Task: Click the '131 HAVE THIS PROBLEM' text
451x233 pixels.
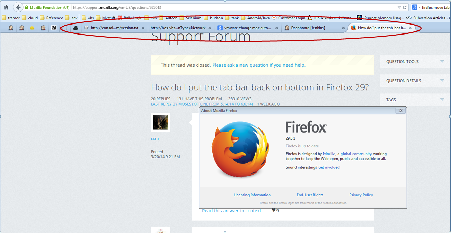Action: pos(199,99)
